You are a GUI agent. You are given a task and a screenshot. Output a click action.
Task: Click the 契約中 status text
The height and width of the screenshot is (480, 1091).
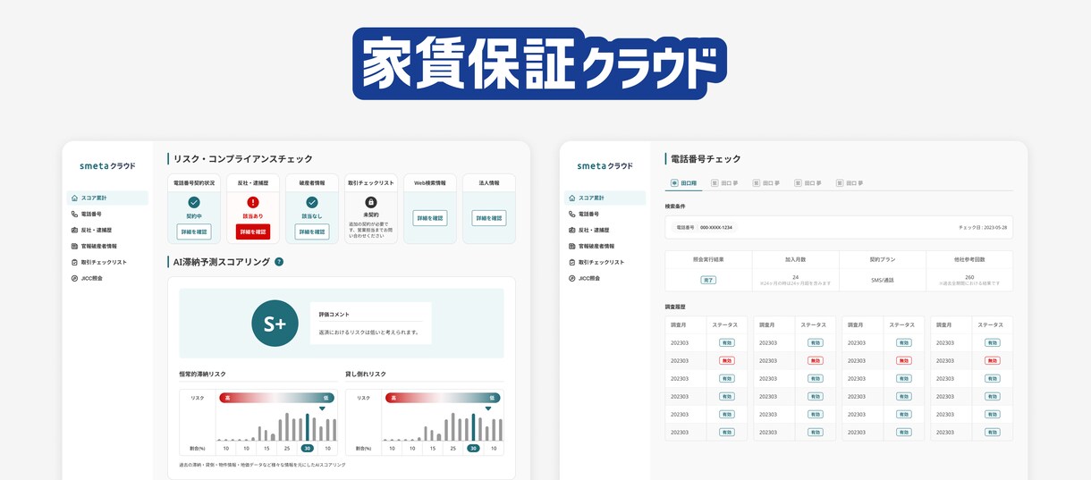[194, 216]
